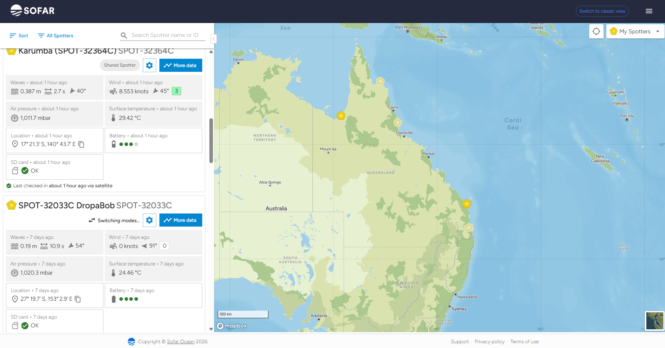This screenshot has height=348, width=665.
Task: Click the Karumba (SPOT-32364C) title
Action: 67,51
